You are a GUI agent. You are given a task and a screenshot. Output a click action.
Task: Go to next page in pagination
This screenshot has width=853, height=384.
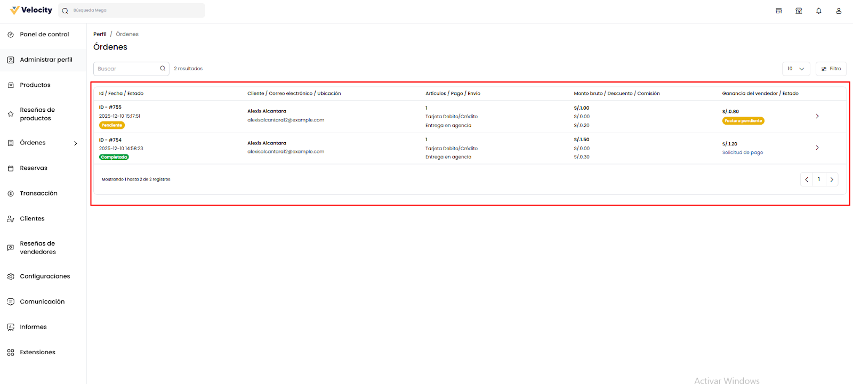click(x=832, y=179)
